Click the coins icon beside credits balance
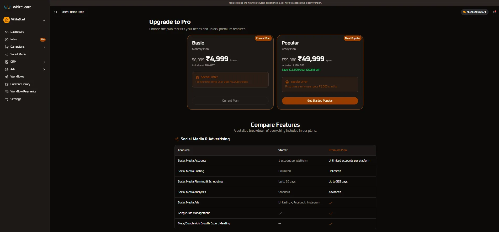 (x=464, y=12)
